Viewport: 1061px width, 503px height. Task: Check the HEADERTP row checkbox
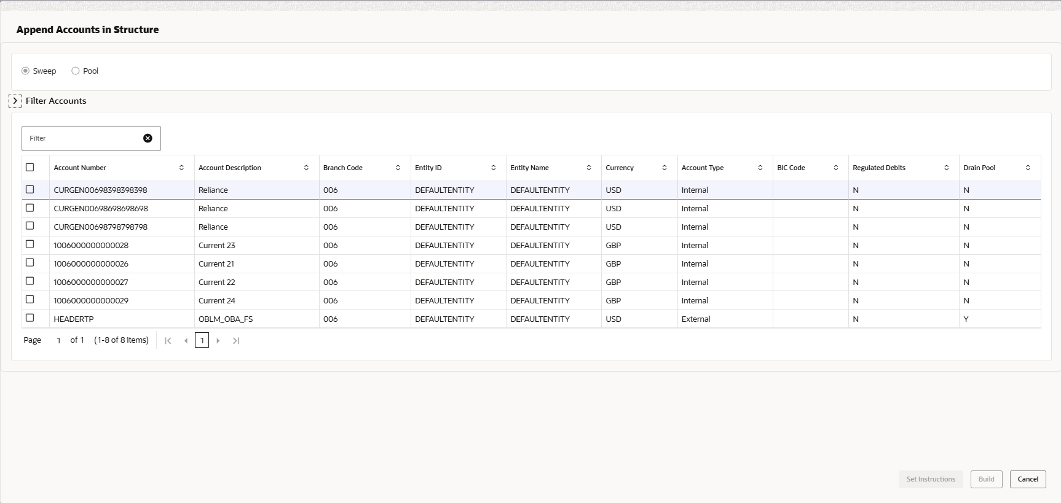(30, 318)
